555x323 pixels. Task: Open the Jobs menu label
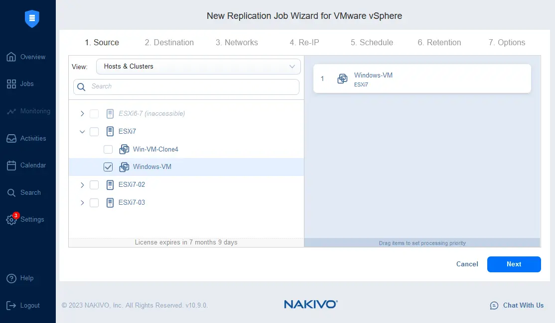[x=27, y=84]
